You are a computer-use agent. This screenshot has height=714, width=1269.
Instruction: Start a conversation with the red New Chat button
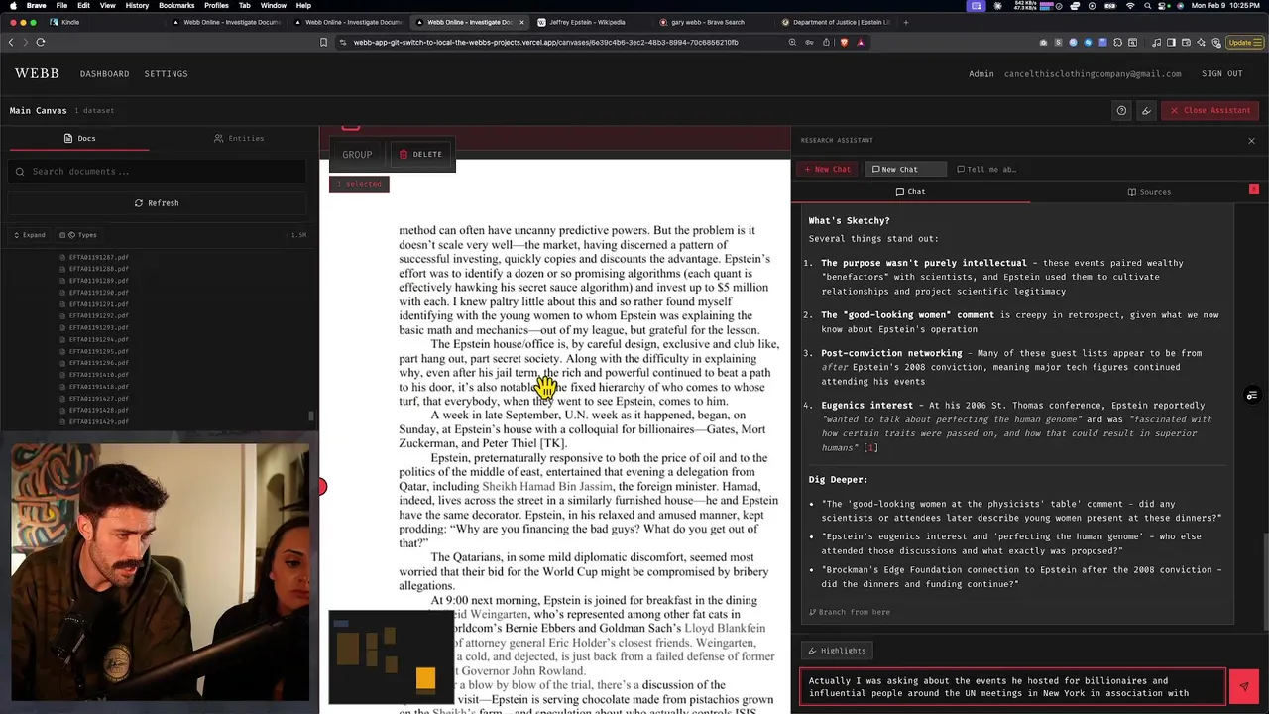click(827, 169)
